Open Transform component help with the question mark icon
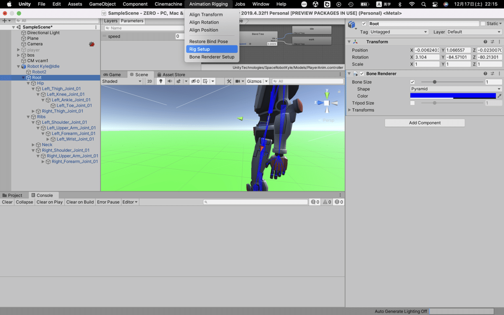 486,42
